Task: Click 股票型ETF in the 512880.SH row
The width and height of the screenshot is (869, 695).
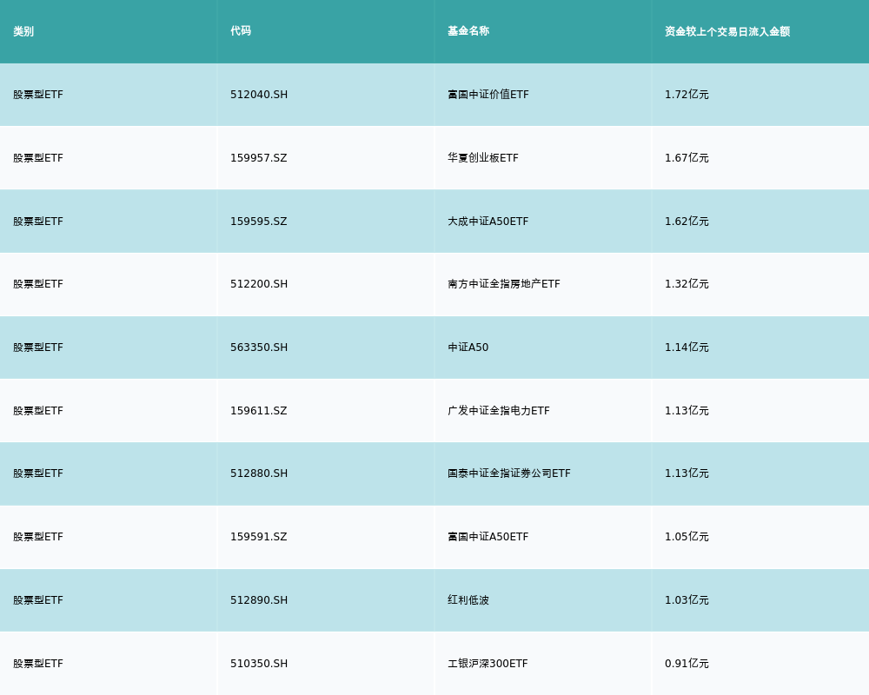Action: point(38,473)
